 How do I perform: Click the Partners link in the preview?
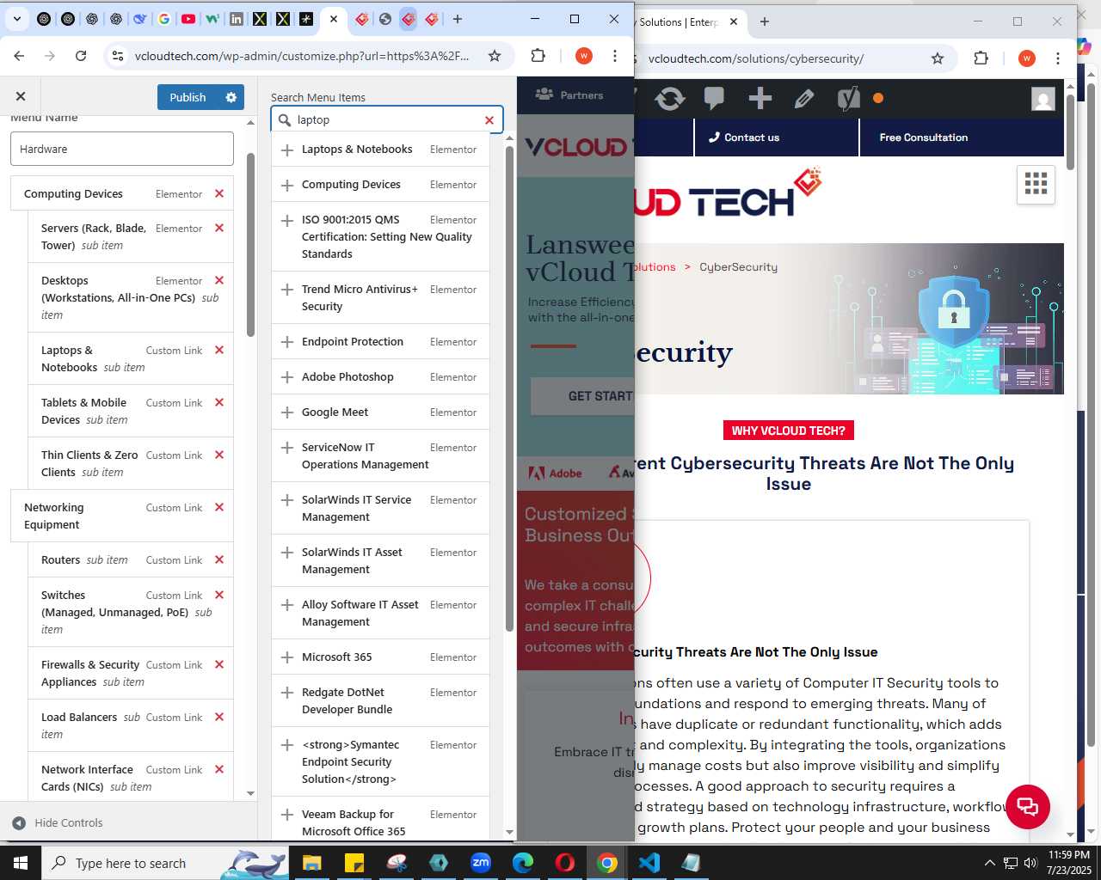569,95
